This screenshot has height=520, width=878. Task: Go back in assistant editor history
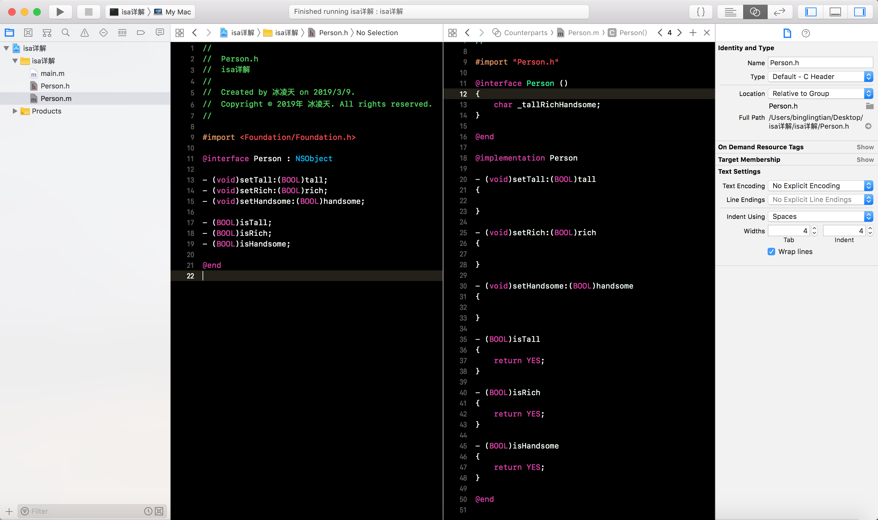468,33
